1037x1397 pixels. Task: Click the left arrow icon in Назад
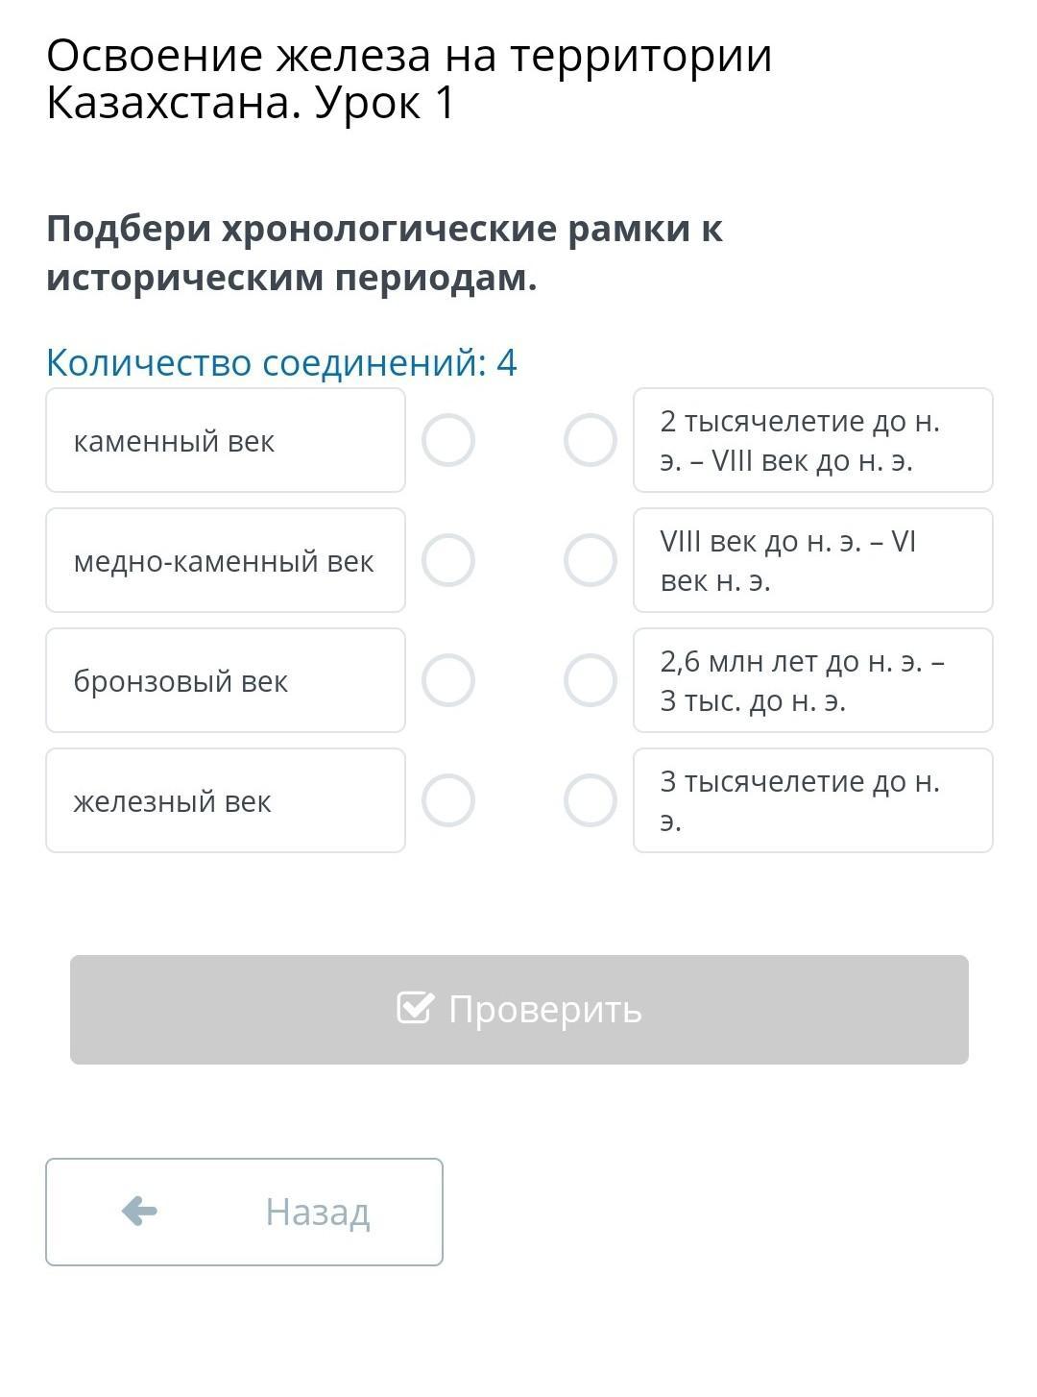140,1212
